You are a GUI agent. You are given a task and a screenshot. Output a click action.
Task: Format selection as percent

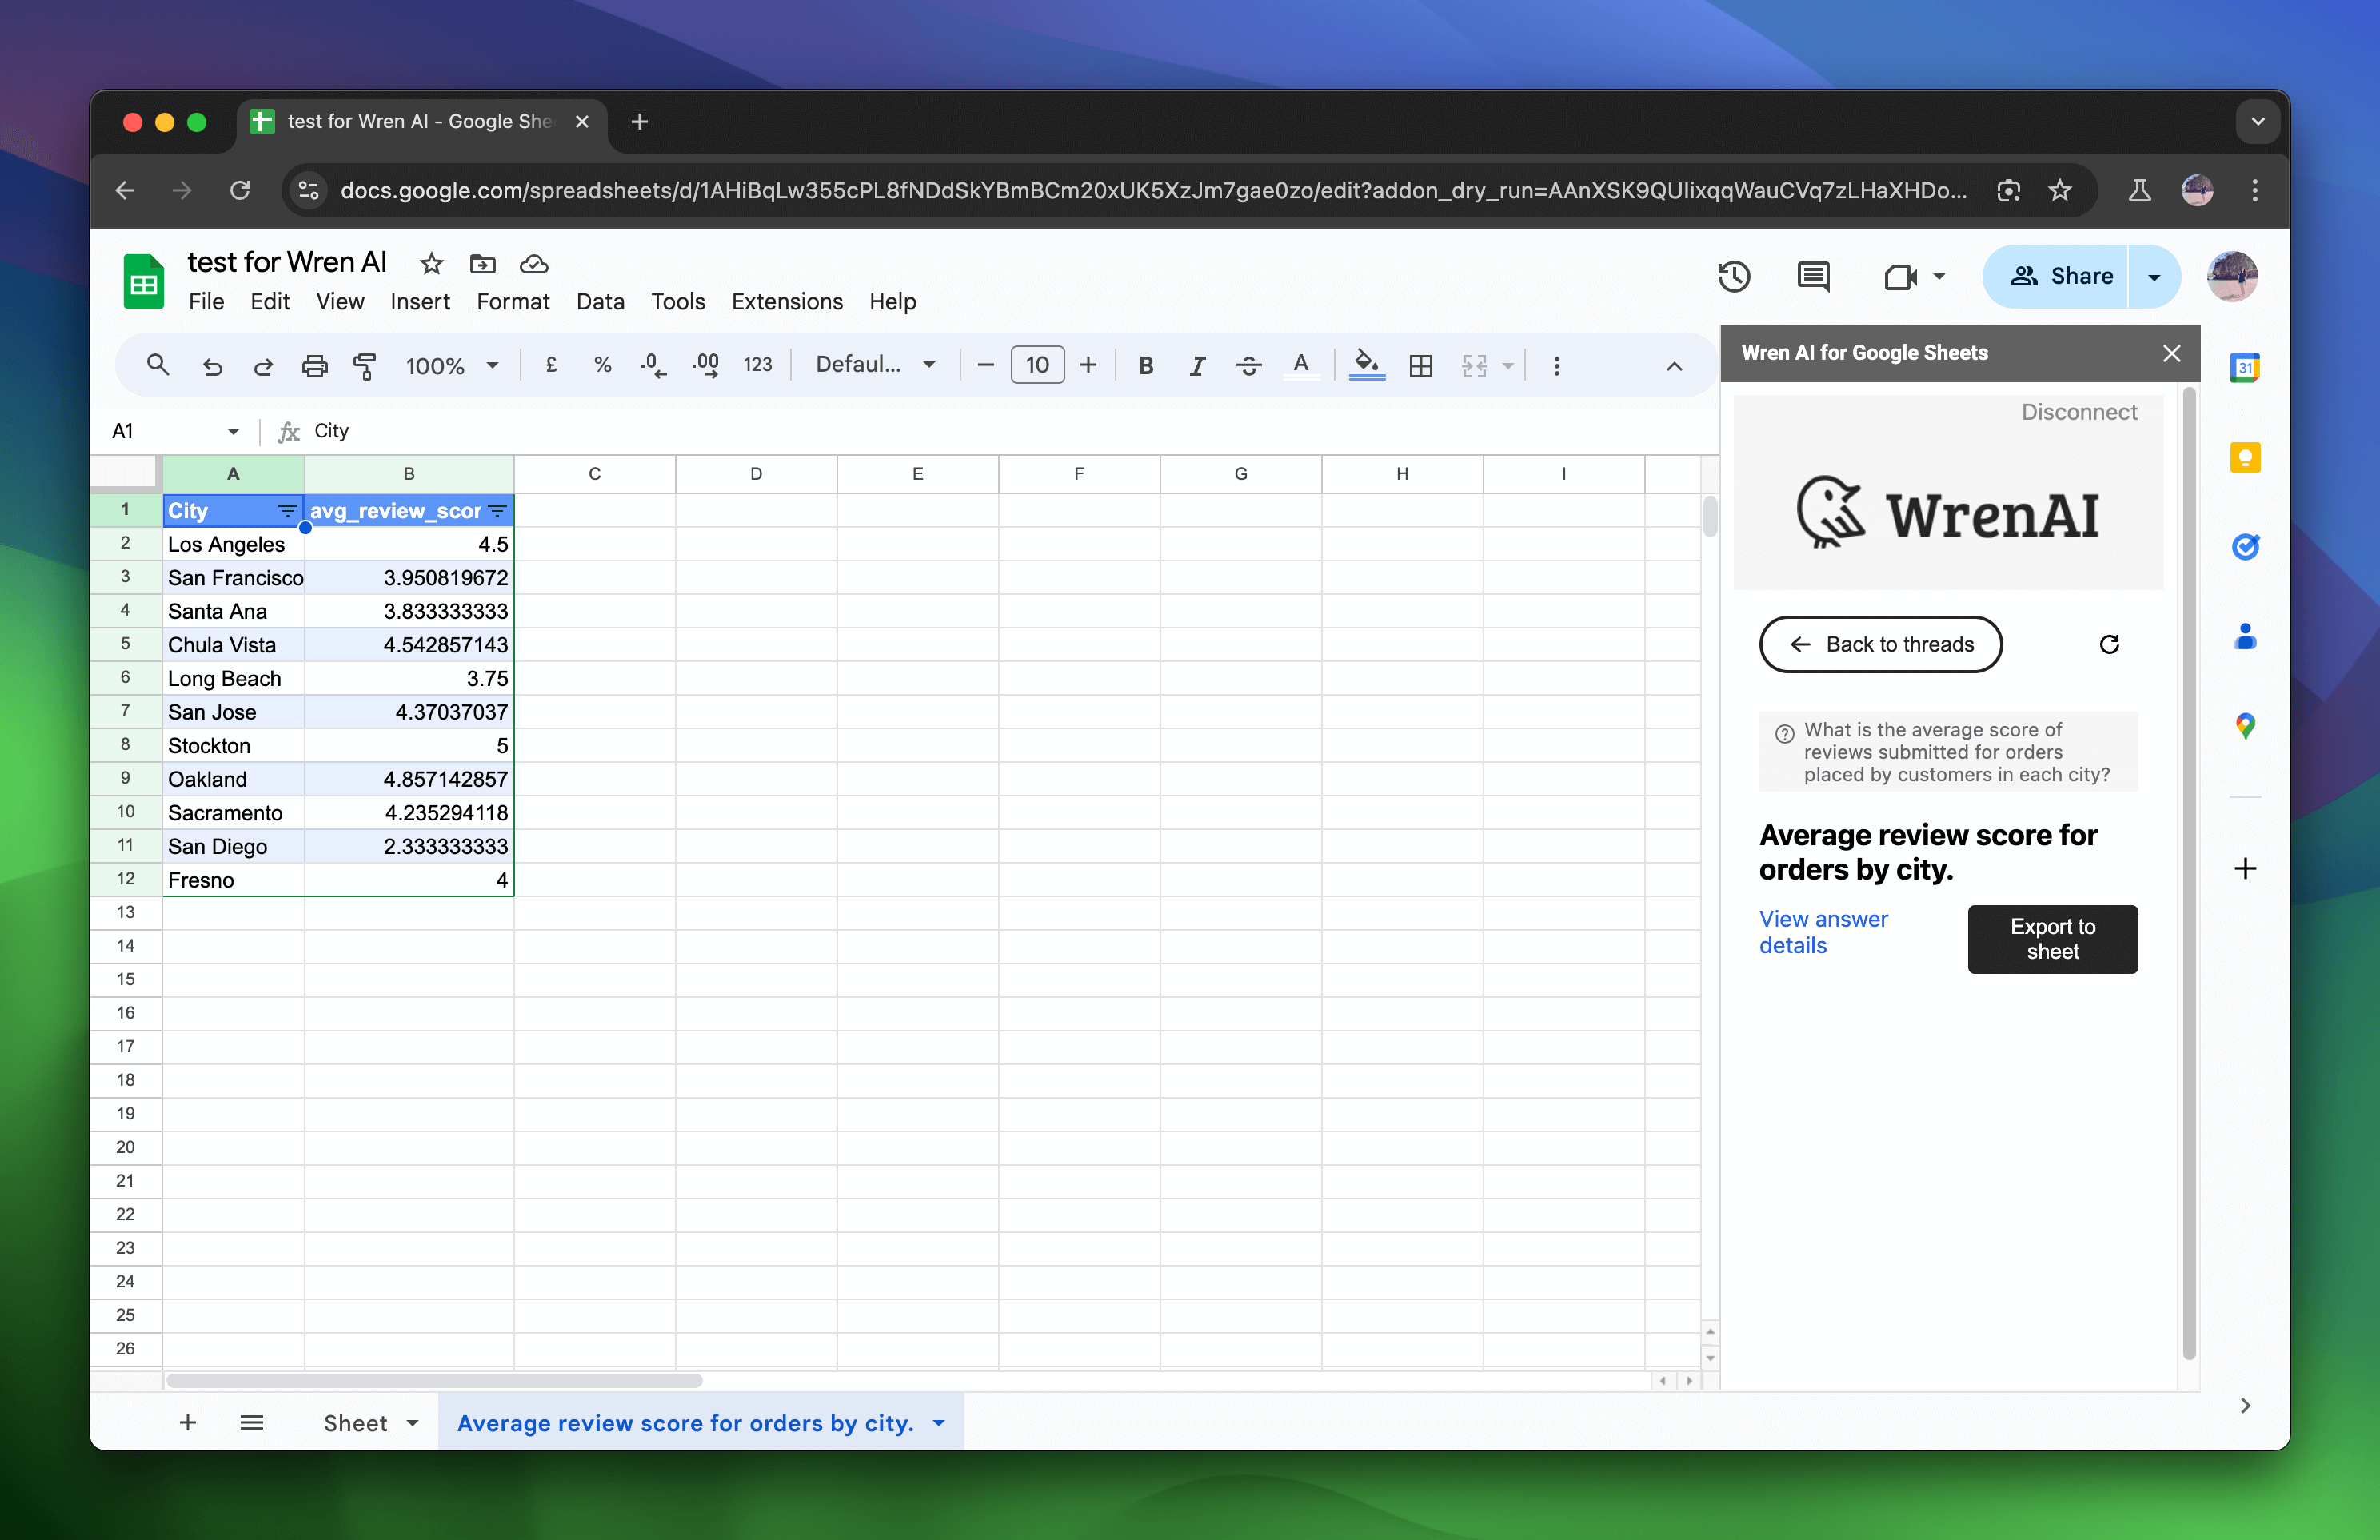coord(602,365)
